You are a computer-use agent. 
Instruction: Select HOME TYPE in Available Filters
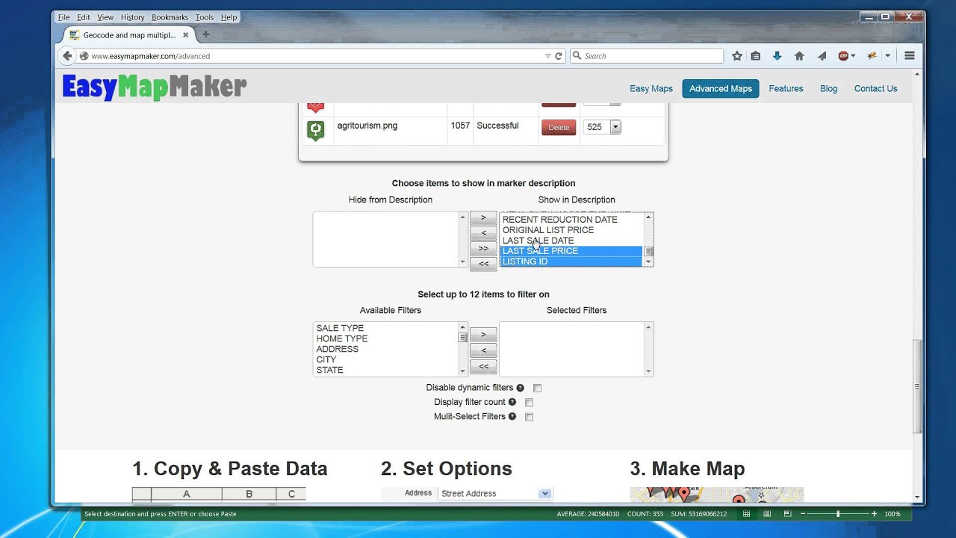coord(342,338)
